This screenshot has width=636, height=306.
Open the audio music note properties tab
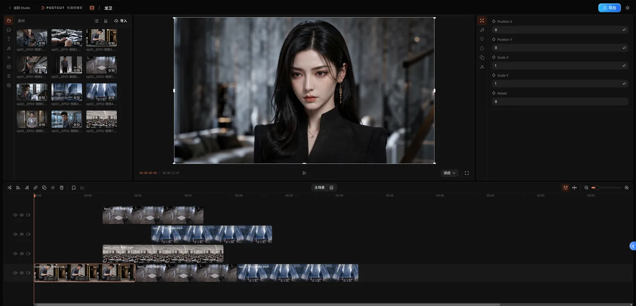pyautogui.click(x=482, y=30)
